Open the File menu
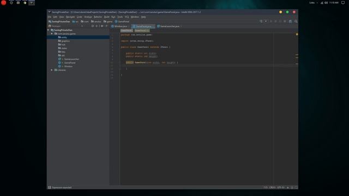 point(50,17)
